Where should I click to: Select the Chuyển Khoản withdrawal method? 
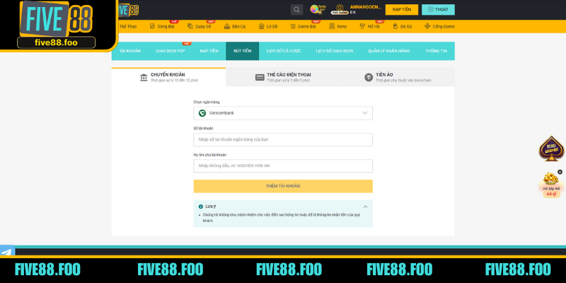point(168,77)
